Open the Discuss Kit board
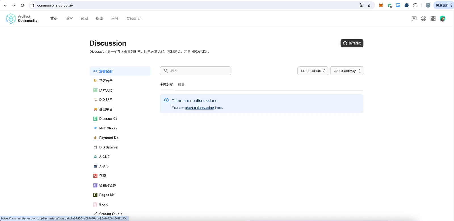This screenshot has height=221, width=454. (x=120, y=119)
